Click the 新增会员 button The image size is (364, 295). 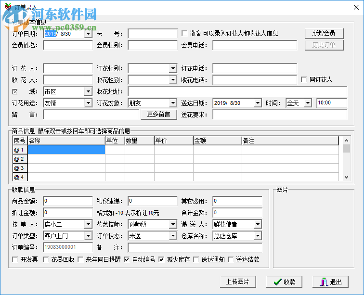tap(324, 34)
